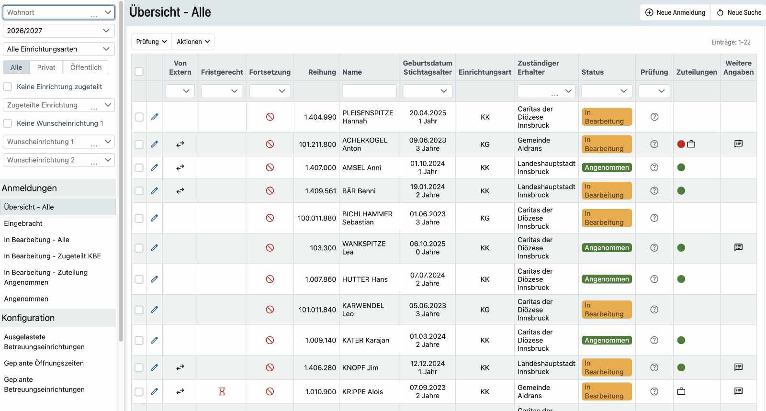This screenshot has width=766, height=411.
Task: Click the prohibited icon for BÄR Benni
Action: (x=270, y=190)
